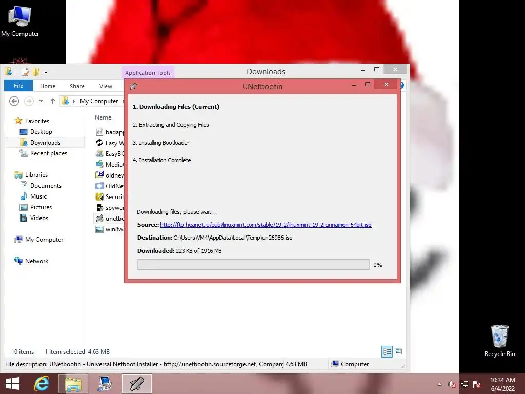Image resolution: width=525 pixels, height=394 pixels.
Task: Select Downloads in navigation pane
Action: (x=45, y=143)
